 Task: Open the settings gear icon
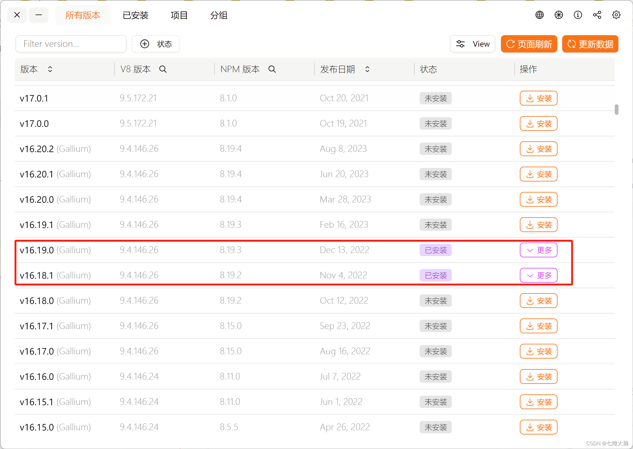pos(616,15)
